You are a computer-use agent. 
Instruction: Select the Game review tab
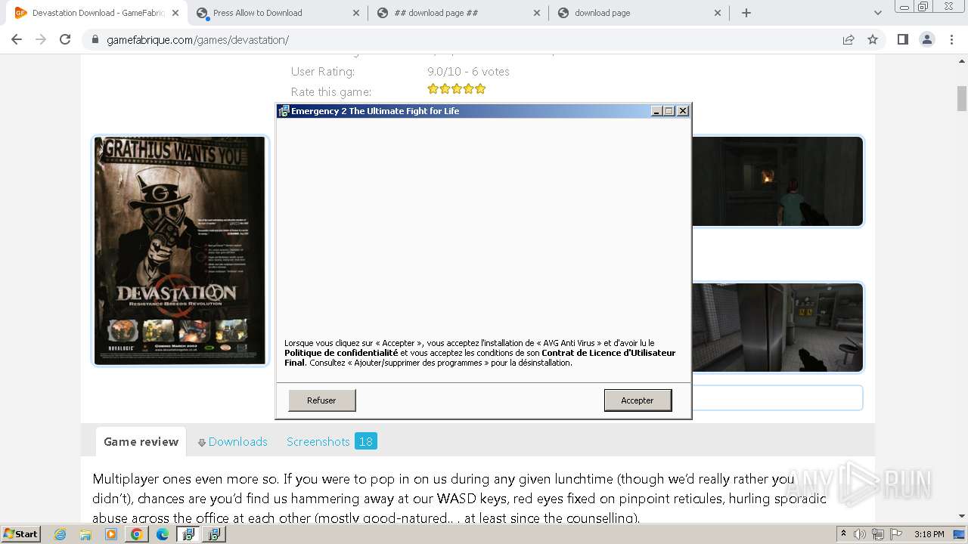(141, 441)
